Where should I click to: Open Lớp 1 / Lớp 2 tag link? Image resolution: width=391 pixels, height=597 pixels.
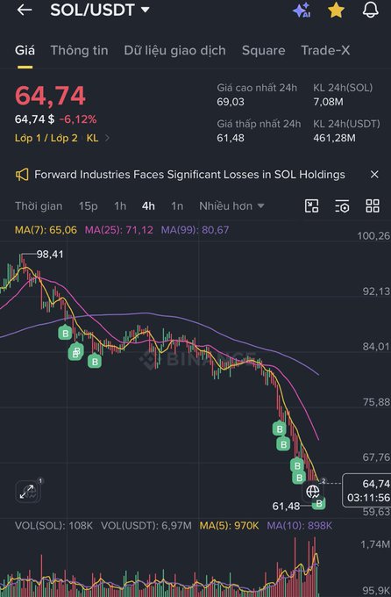46,138
